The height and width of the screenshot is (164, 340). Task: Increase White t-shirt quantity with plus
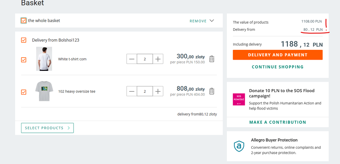[x=158, y=59]
